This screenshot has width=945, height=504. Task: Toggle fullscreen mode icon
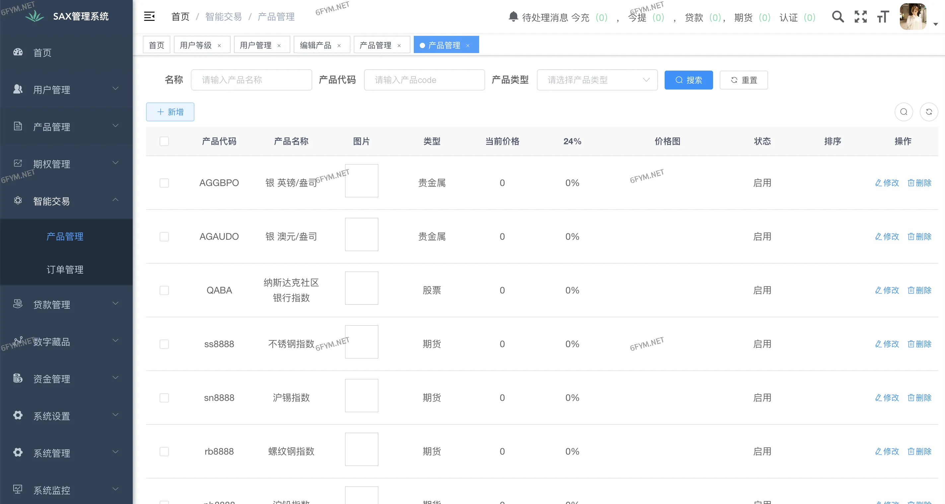point(860,17)
